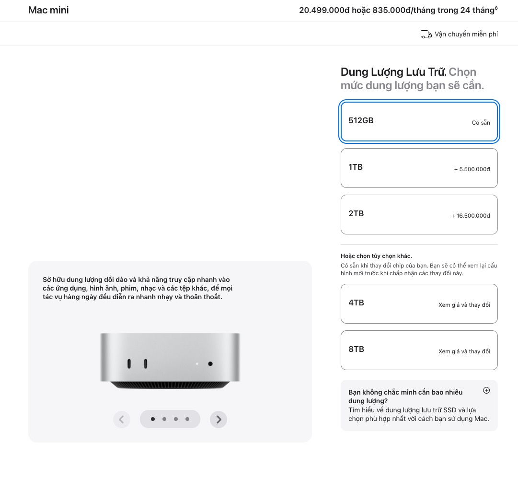Choose the 1TB storage option
The height and width of the screenshot is (478, 518).
click(419, 168)
